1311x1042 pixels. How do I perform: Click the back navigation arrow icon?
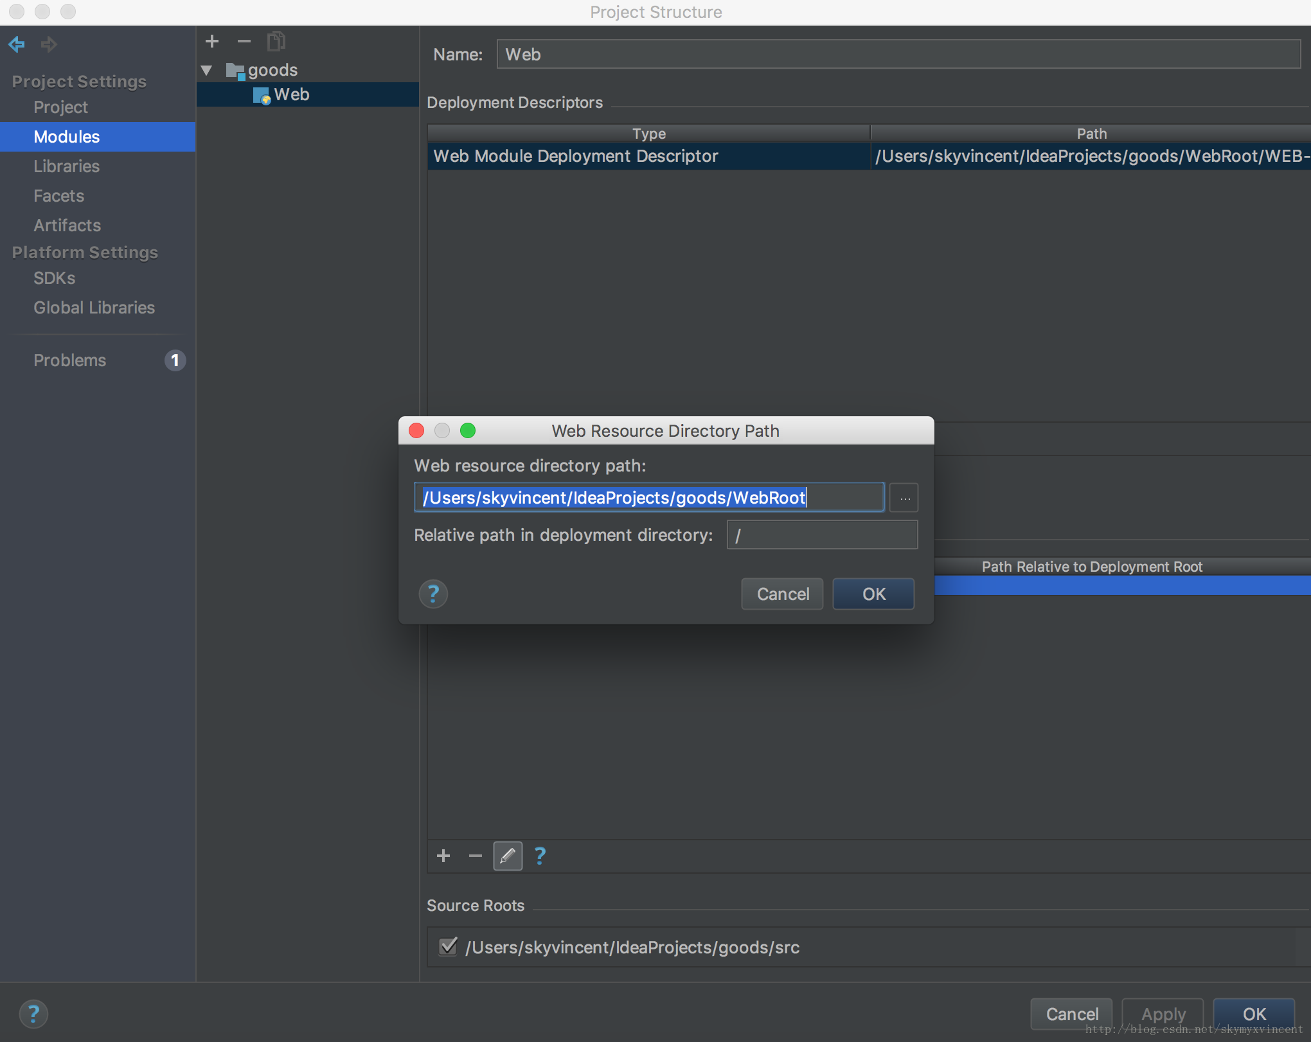[17, 44]
